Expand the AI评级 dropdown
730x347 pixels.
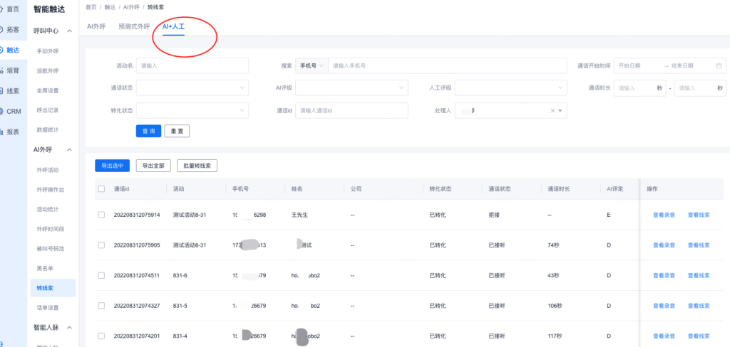tap(351, 88)
